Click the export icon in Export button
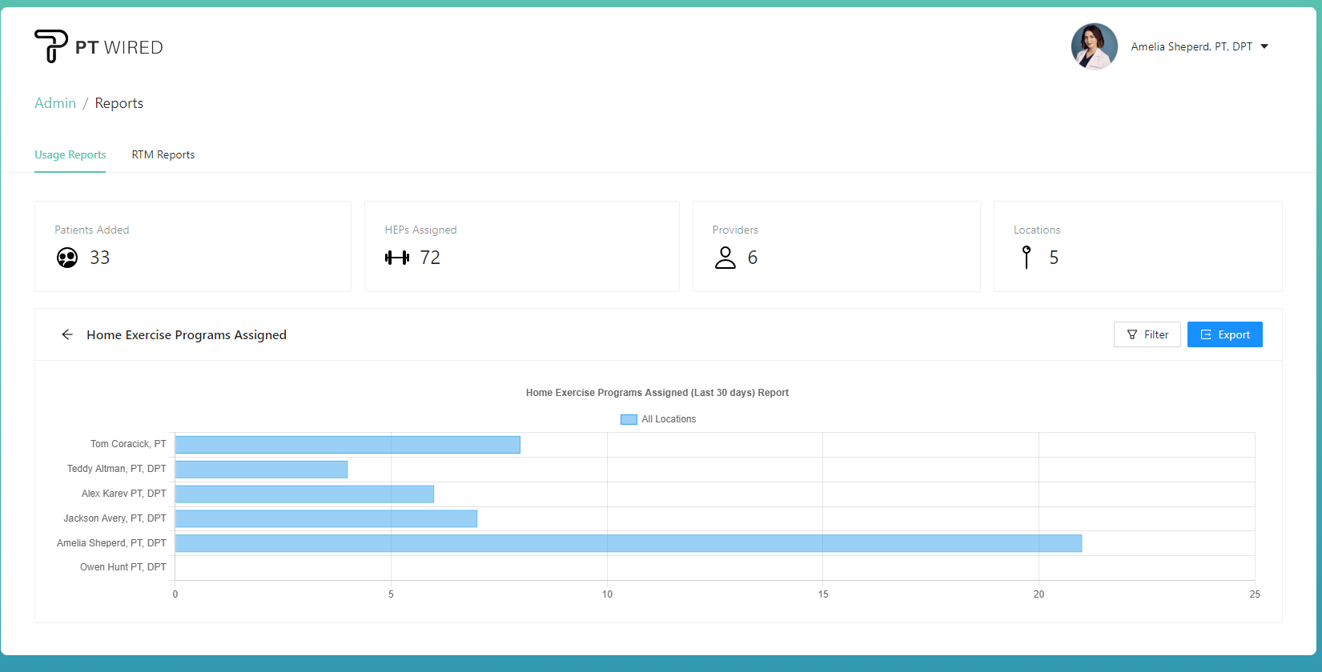The width and height of the screenshot is (1322, 672). click(x=1206, y=334)
